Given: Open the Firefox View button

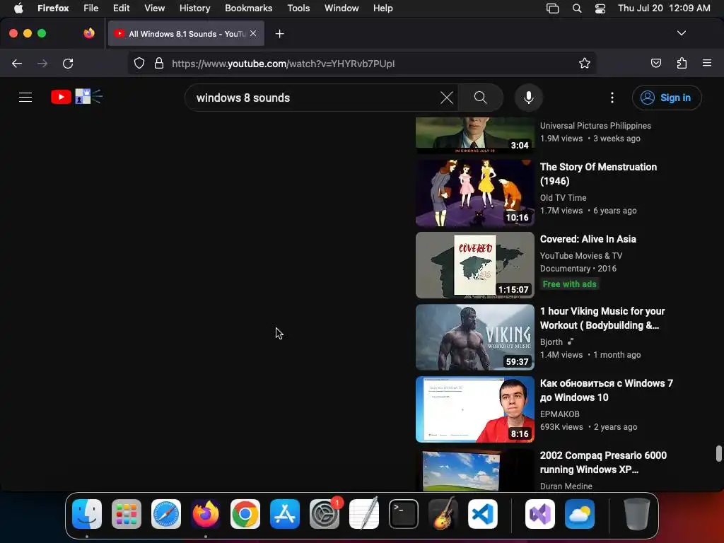Looking at the screenshot, I should (88, 33).
